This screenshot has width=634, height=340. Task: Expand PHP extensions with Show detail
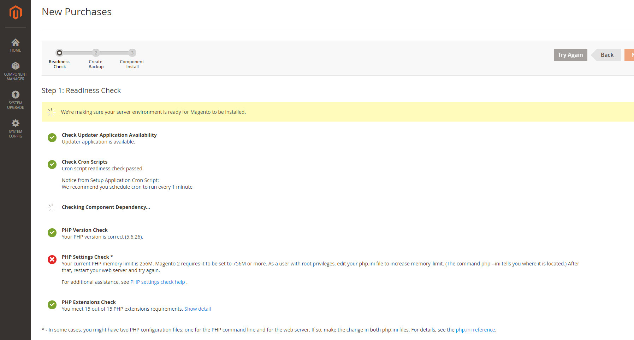pyautogui.click(x=197, y=309)
